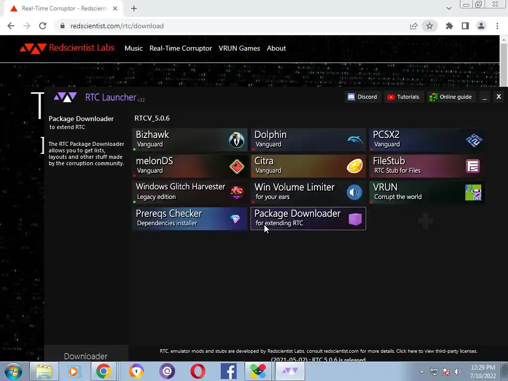Click the faint plus add-tile button

pos(425,221)
